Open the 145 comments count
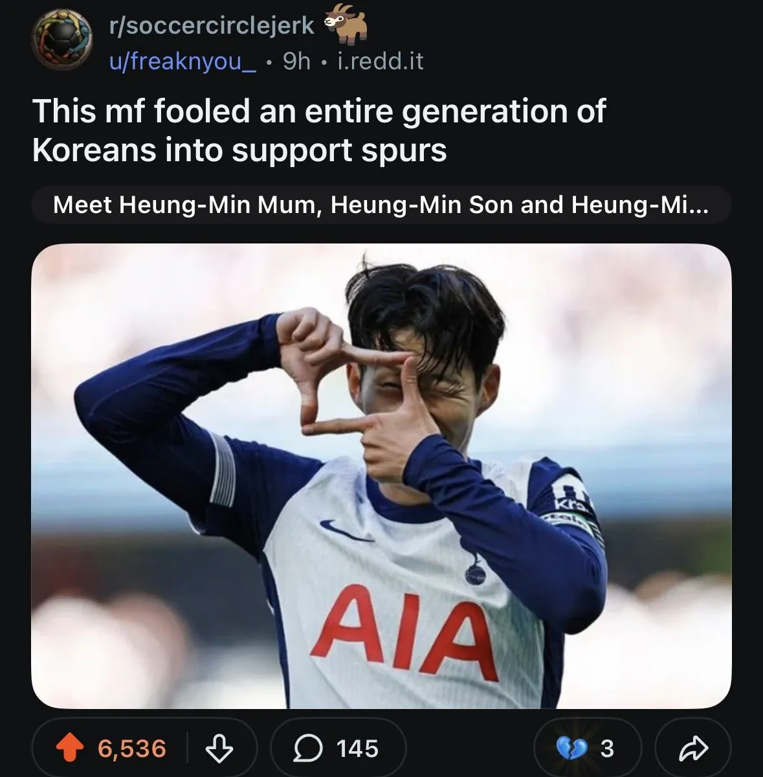This screenshot has height=777, width=763. [x=357, y=749]
